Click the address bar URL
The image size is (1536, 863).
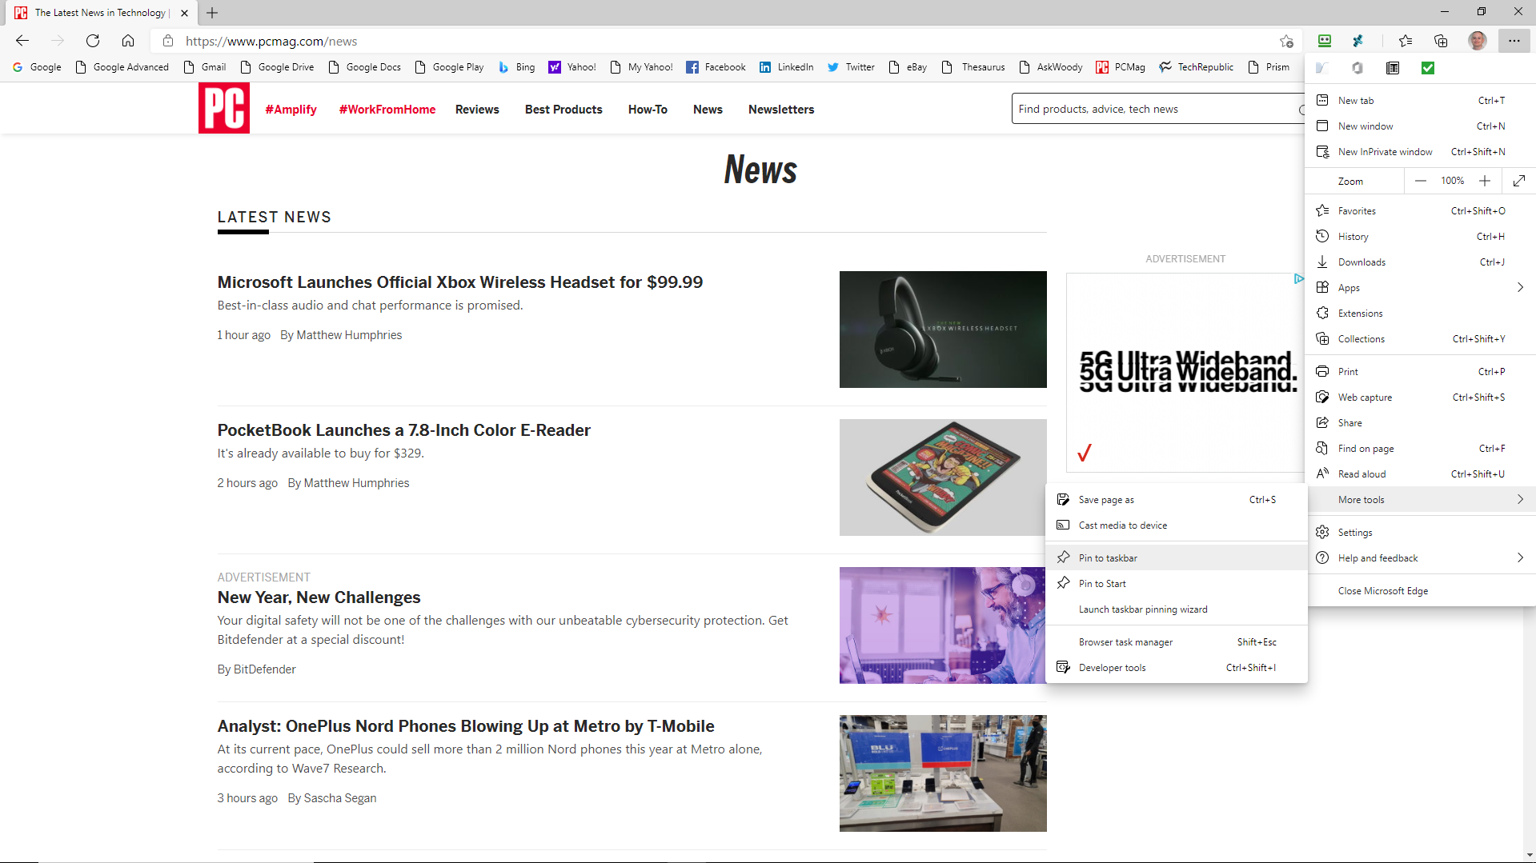(x=271, y=42)
